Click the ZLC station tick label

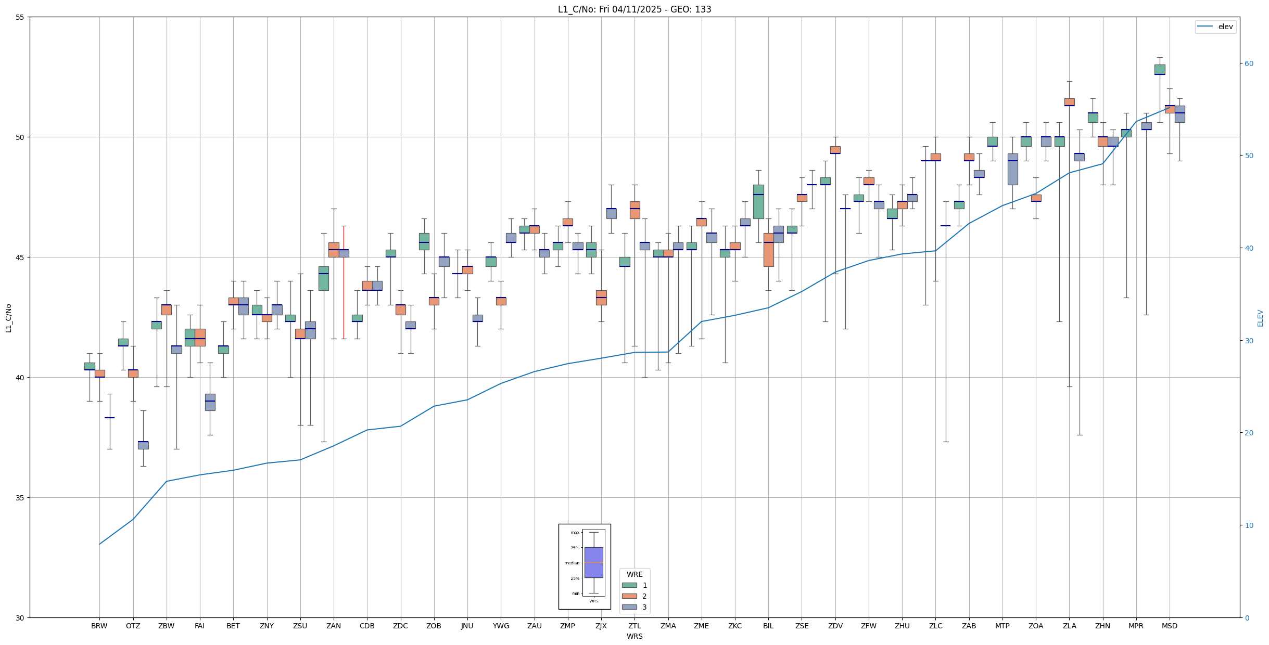click(935, 626)
